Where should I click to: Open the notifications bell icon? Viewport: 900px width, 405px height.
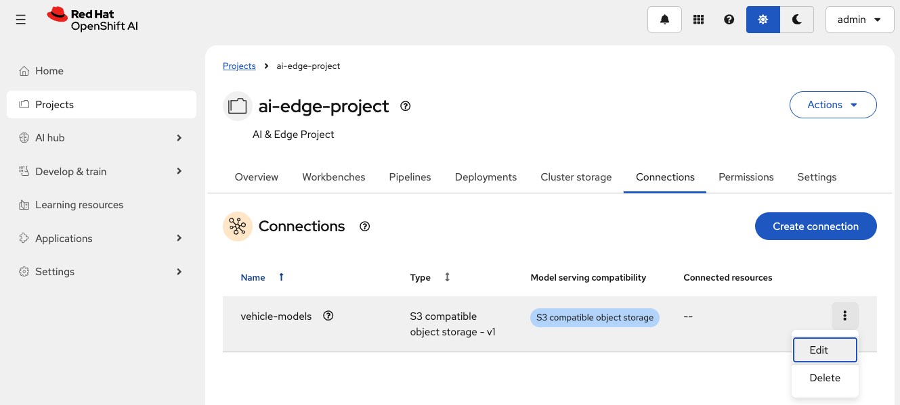pos(664,20)
